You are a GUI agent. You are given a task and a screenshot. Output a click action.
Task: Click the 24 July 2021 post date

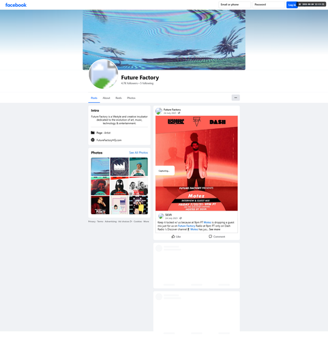tap(170, 113)
